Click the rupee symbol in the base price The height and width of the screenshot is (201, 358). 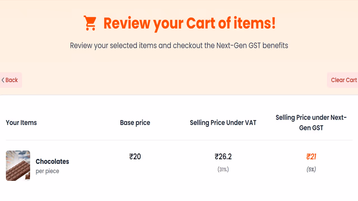point(131,157)
